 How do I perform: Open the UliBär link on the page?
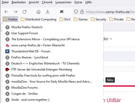(114, 100)
